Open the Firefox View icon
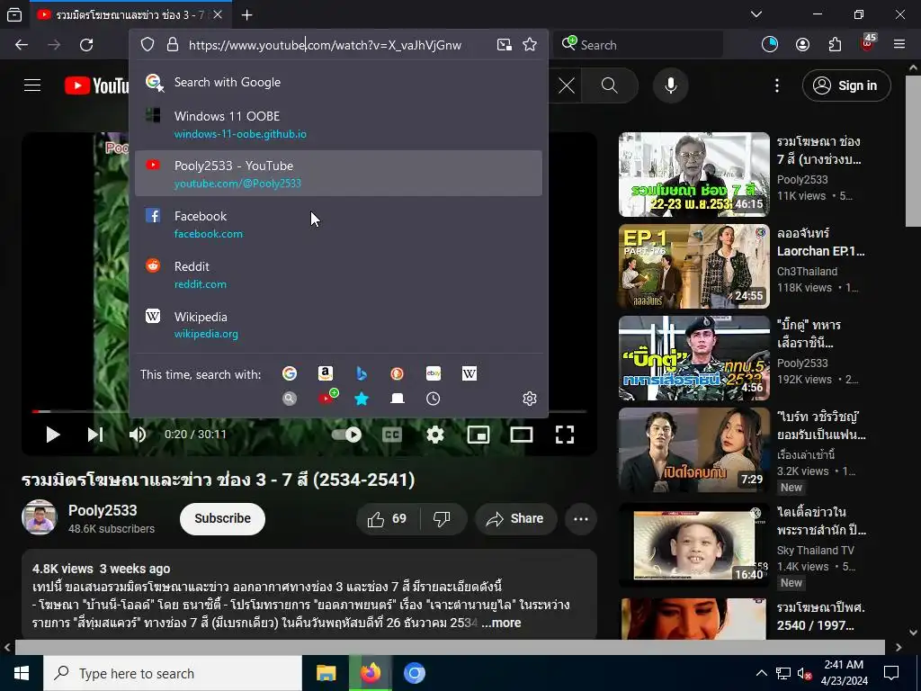 (x=14, y=14)
